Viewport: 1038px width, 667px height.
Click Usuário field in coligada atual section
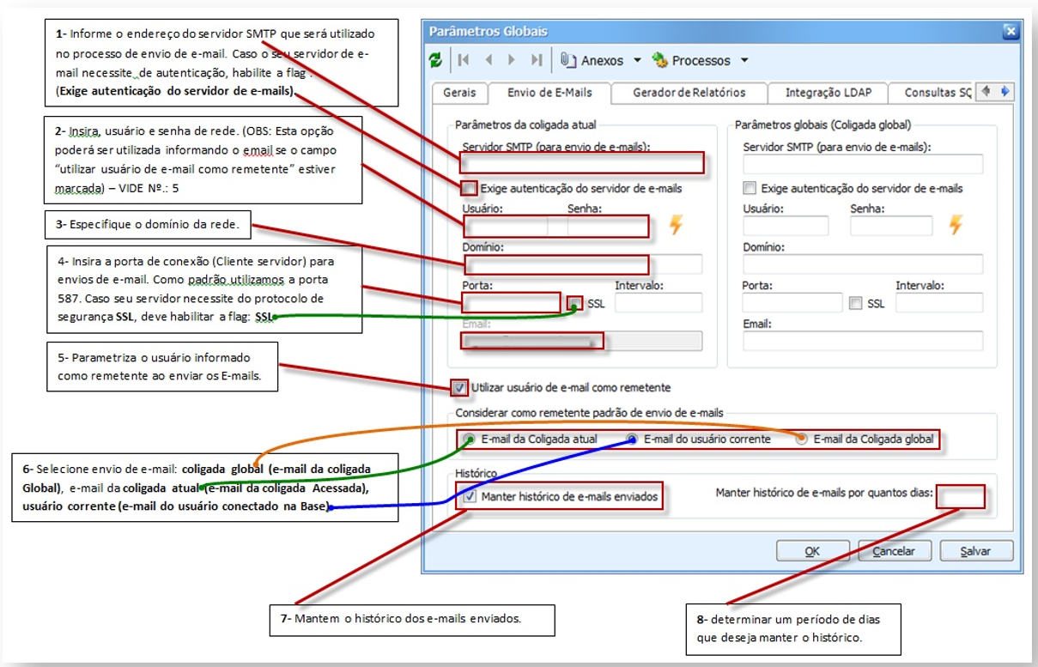pos(506,226)
